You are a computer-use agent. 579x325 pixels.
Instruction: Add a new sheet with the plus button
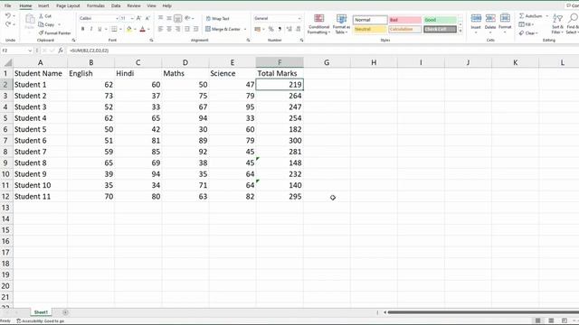pos(65,312)
